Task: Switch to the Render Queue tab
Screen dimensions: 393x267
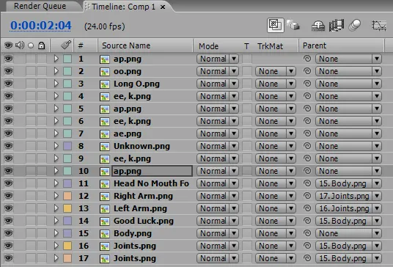Action: 40,6
